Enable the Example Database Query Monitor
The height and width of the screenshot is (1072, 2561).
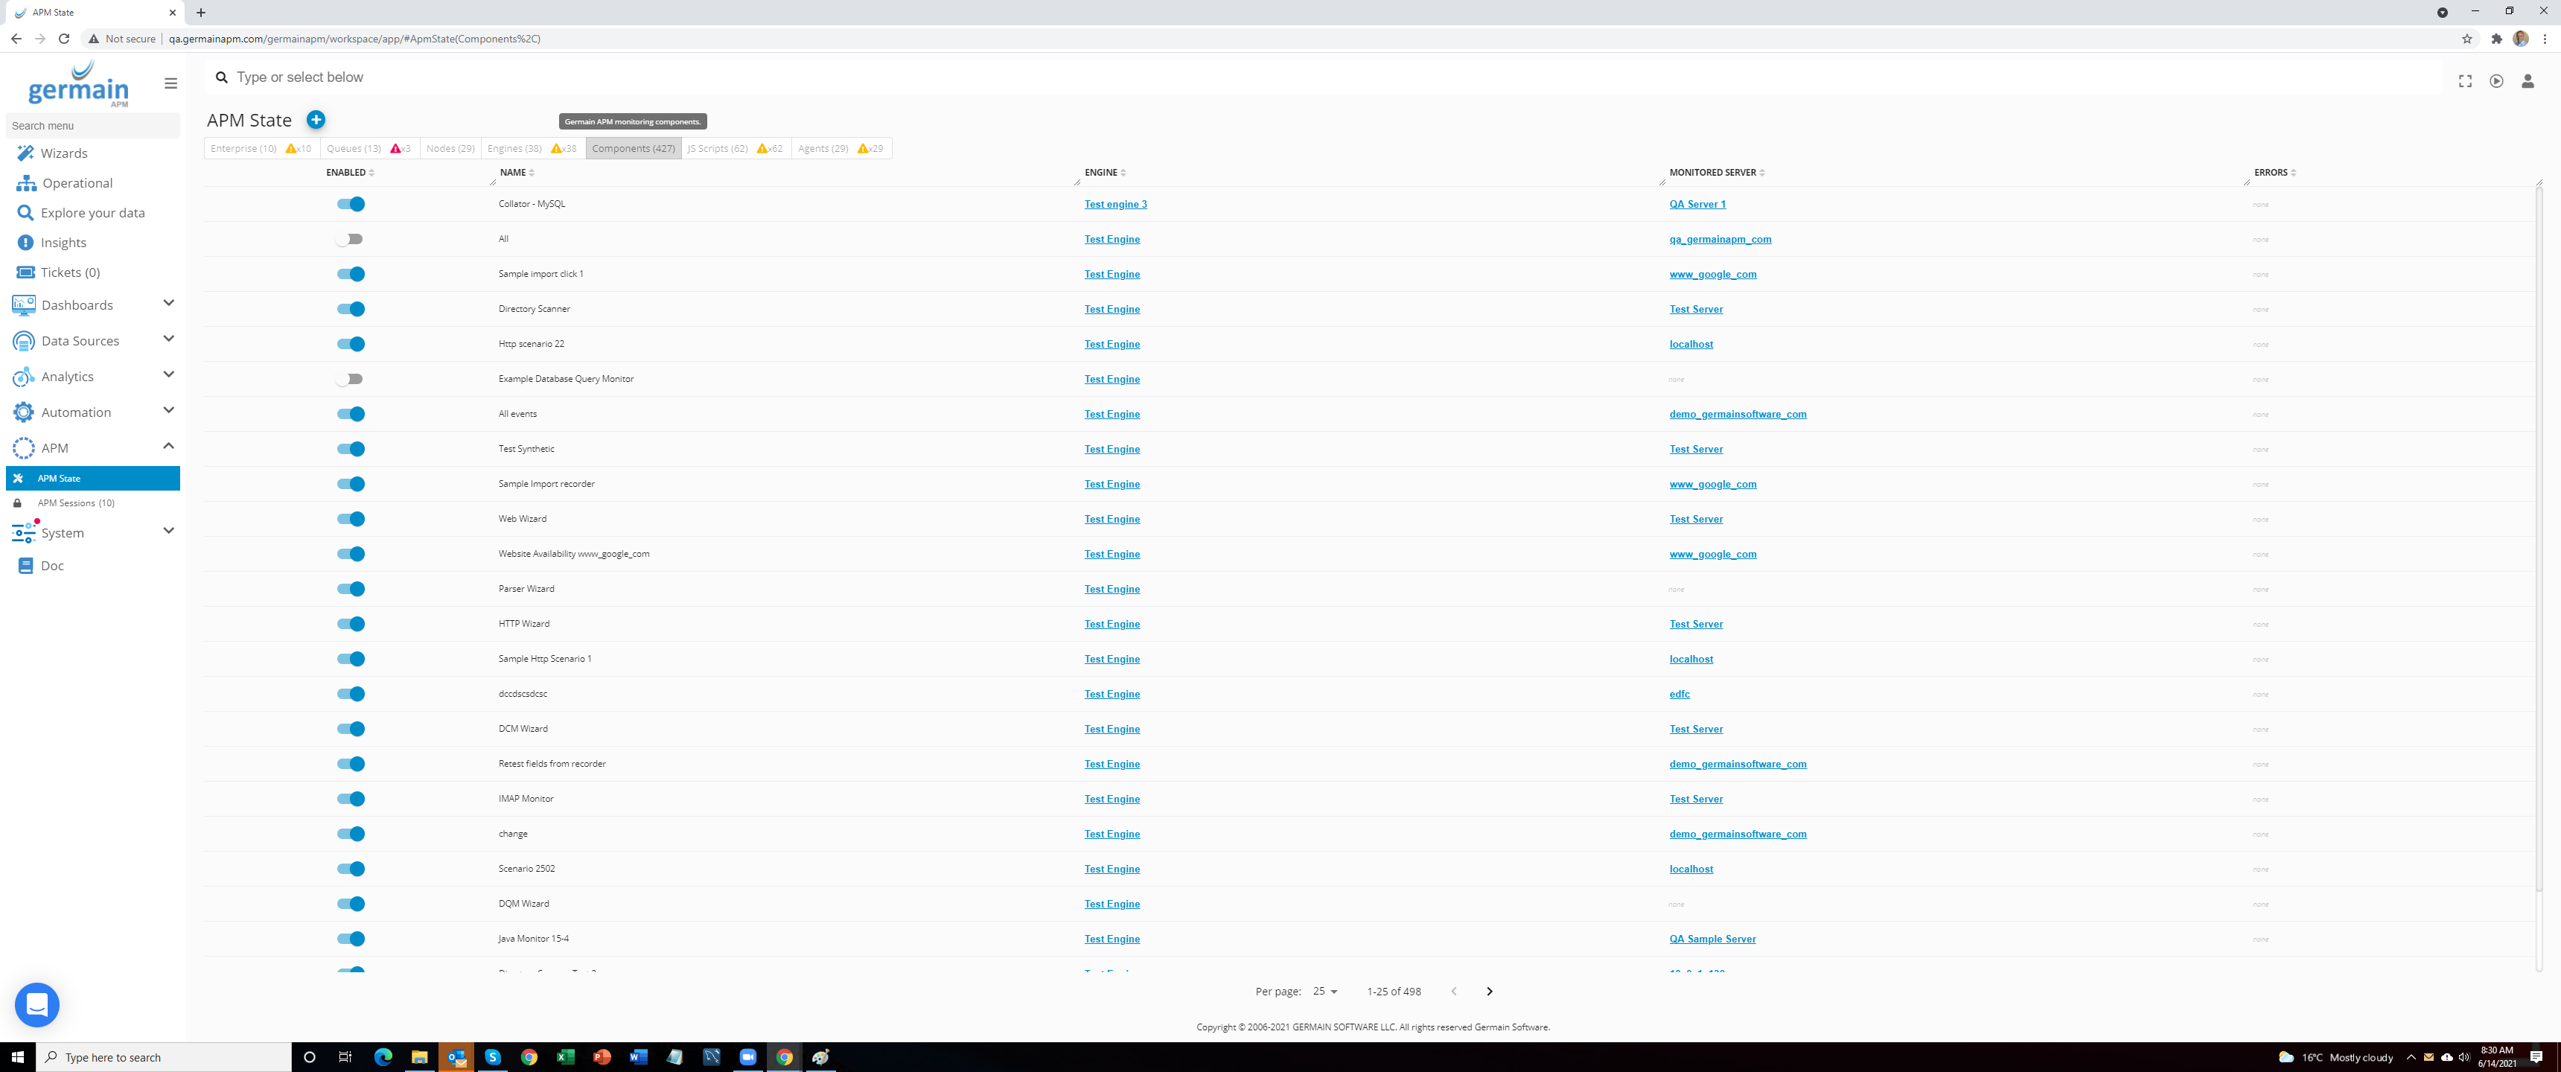point(349,379)
